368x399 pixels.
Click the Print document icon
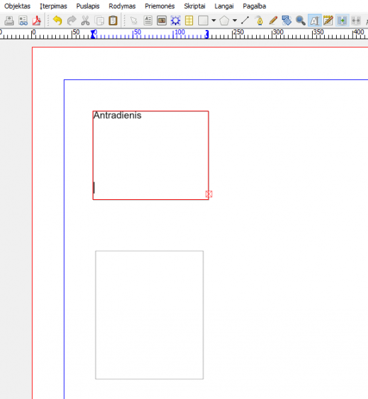[x=9, y=21]
